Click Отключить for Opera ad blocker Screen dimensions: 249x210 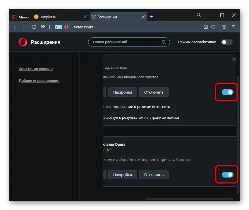154,175
